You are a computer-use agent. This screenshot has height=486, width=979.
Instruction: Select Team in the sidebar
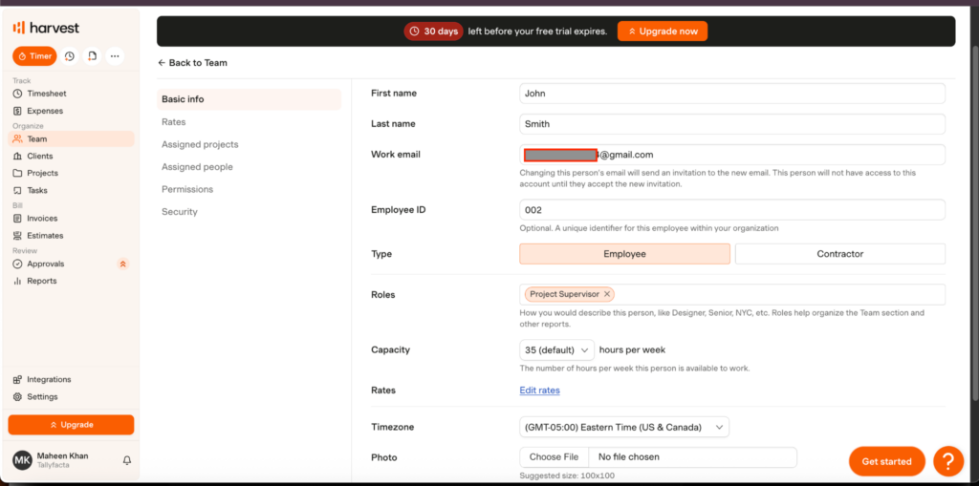[71, 139]
